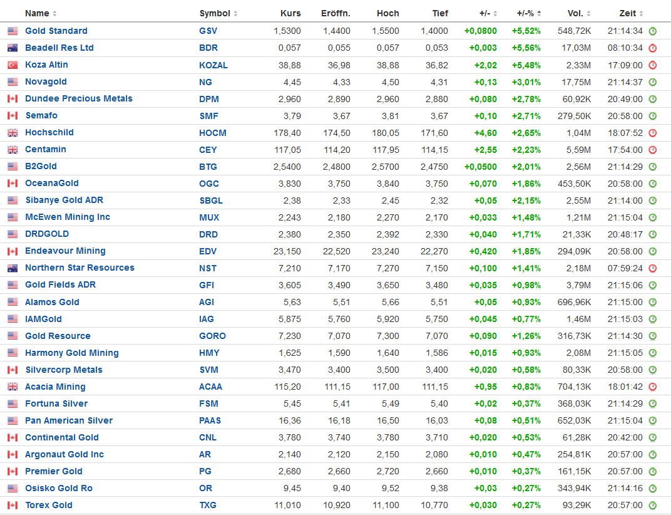Viewport: 671px width, 515px height.
Task: Click the GSV symbol link
Action: point(208,31)
